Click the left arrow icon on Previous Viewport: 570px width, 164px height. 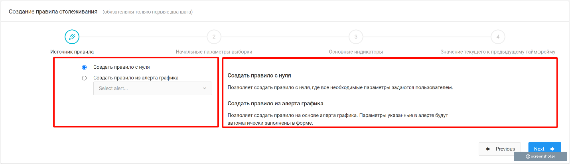487,149
